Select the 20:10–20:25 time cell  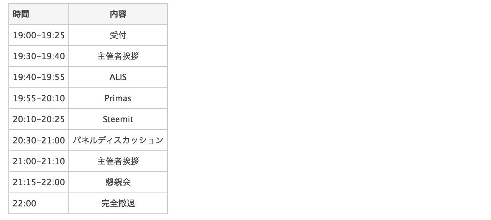39,119
